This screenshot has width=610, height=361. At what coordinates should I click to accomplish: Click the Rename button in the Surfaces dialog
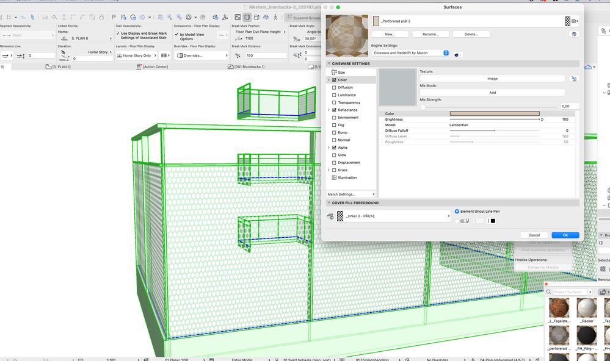pyautogui.click(x=429, y=34)
